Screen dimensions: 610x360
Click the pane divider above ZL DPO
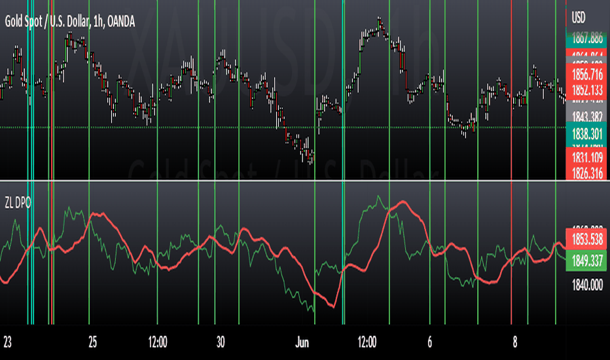pyautogui.click(x=283, y=181)
